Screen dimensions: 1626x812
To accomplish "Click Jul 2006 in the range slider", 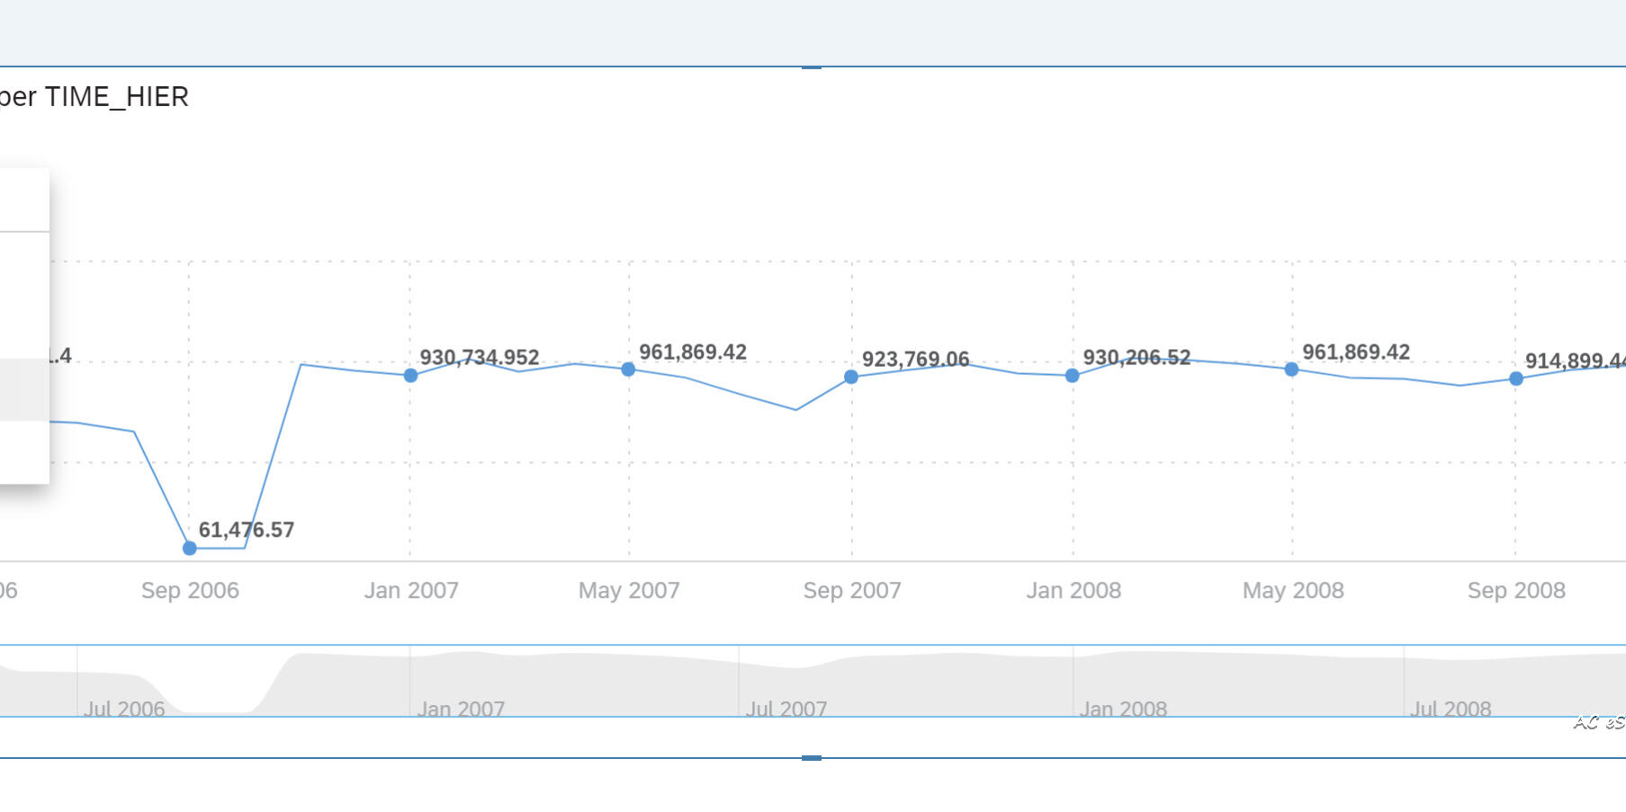I will coord(124,709).
